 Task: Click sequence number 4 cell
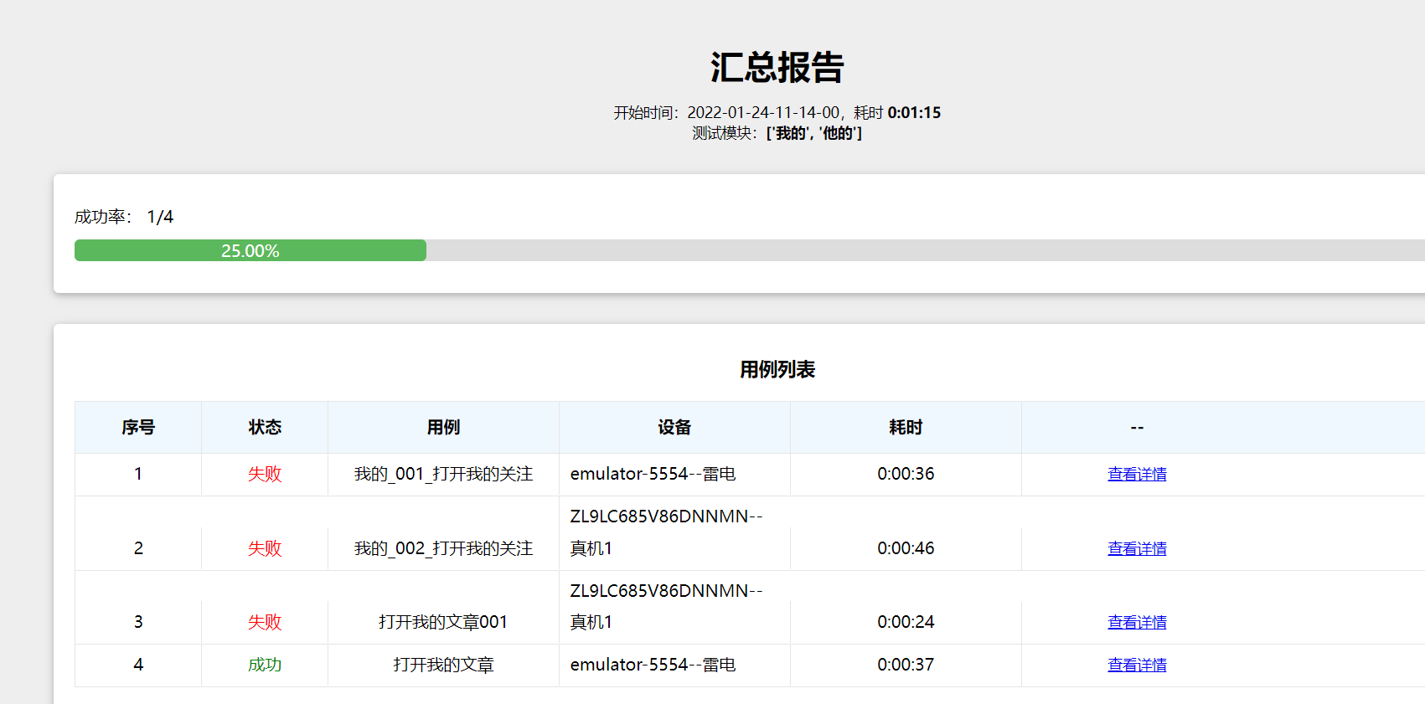(138, 665)
